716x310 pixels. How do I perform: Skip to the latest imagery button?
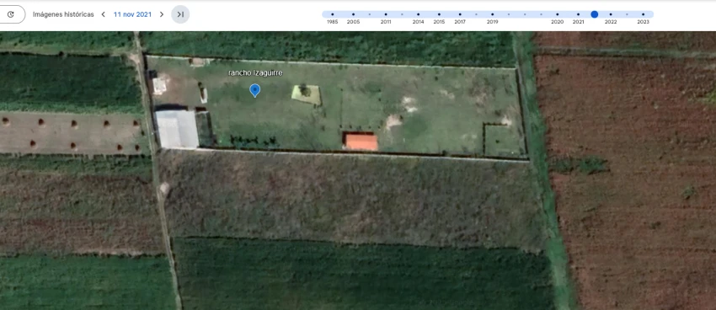click(180, 14)
